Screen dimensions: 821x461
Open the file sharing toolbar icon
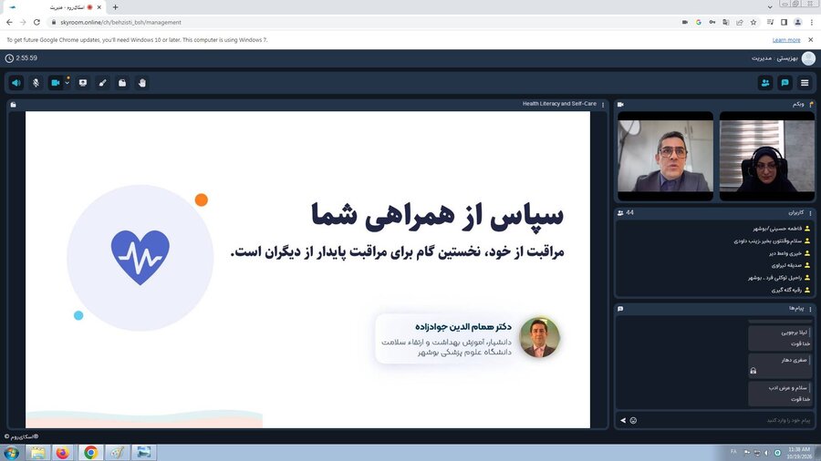[122, 83]
